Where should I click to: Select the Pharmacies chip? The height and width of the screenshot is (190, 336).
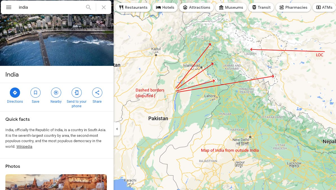pyautogui.click(x=293, y=7)
